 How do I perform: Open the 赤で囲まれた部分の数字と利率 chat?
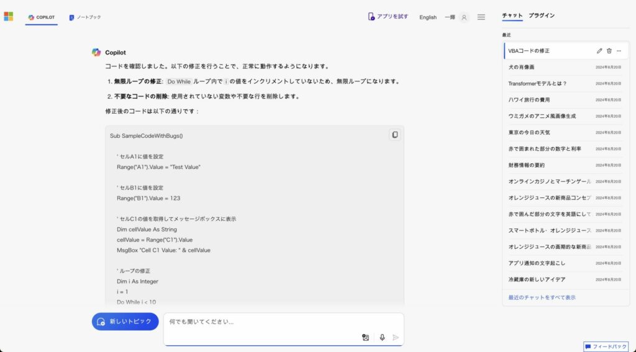click(565, 149)
